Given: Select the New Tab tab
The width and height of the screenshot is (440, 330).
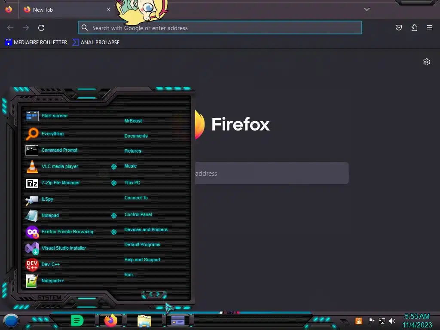Looking at the screenshot, I should pos(67,9).
